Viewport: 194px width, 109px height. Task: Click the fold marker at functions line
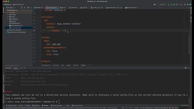coord(41,17)
